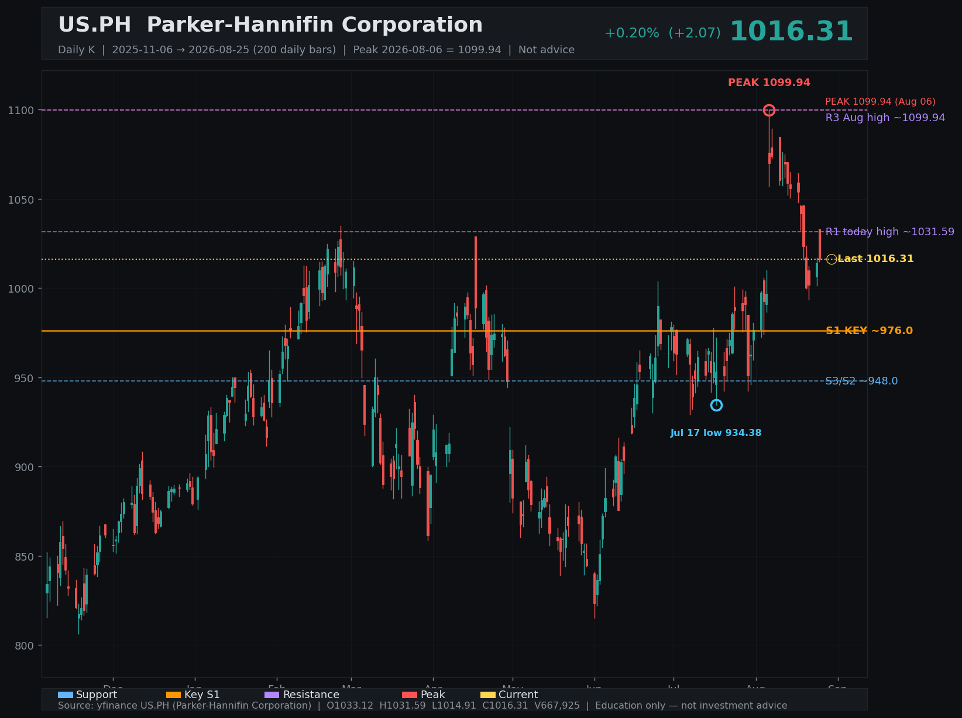This screenshot has height=718, width=962.
Task: Click the 'R3 Aug high ~1099.94' label
Action: click(885, 118)
